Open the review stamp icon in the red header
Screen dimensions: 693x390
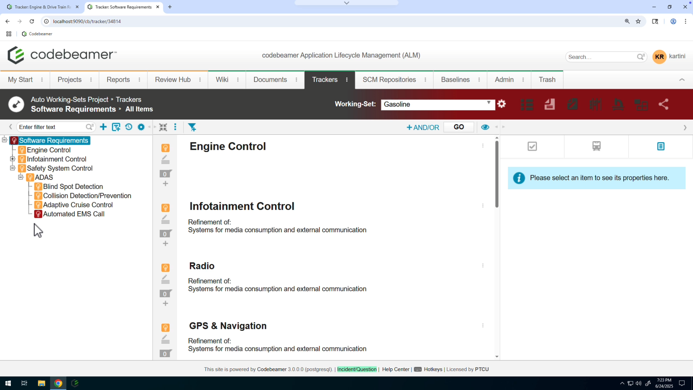click(x=618, y=104)
